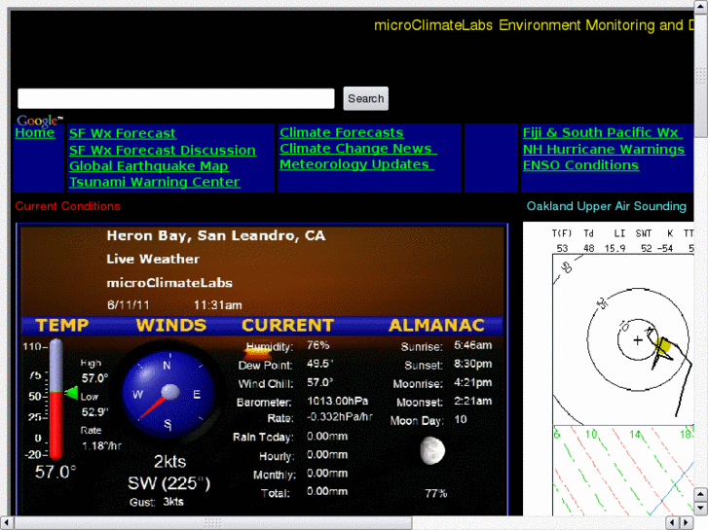Open SF Wx Forecast Discussion link
708x530 pixels.
[x=163, y=150]
